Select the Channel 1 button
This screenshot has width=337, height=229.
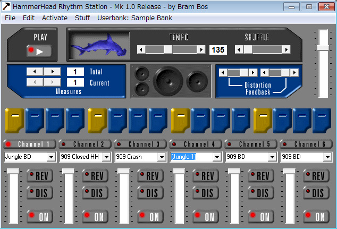point(30,144)
